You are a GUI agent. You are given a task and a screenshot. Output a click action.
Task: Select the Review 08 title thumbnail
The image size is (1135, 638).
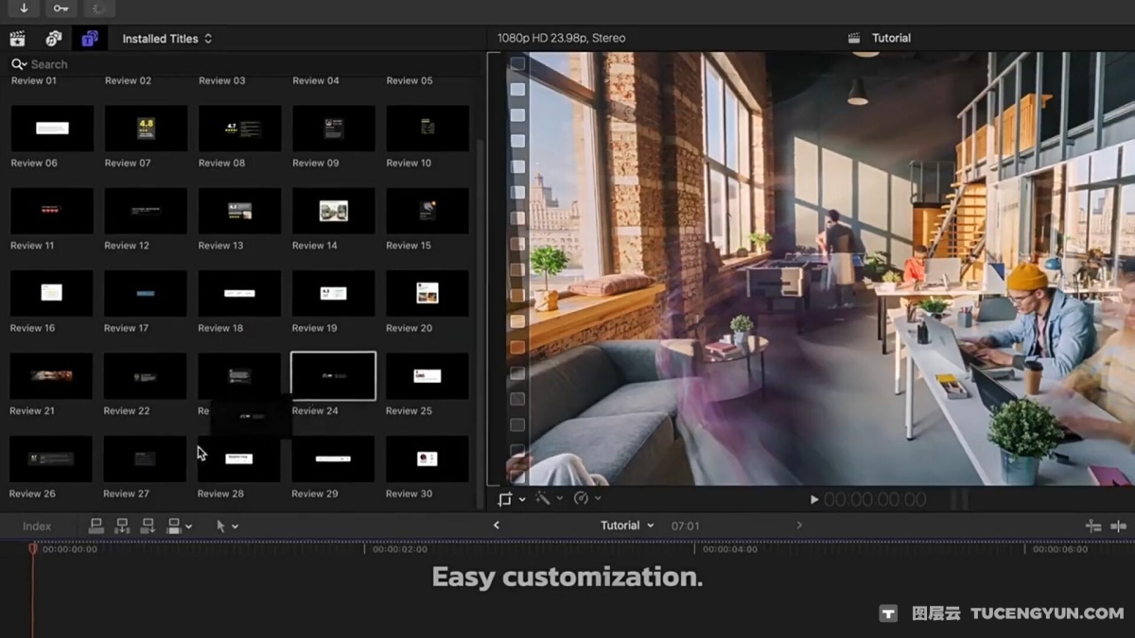239,129
